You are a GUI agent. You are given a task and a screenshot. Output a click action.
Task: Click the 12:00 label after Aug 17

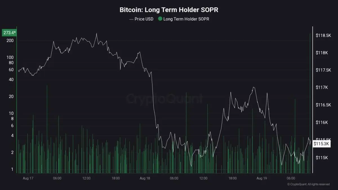tap(86, 178)
